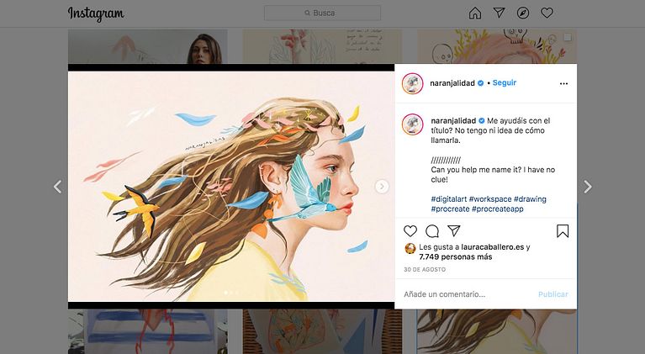Open direct messages paper plane in header
This screenshot has width=645, height=354.
(499, 13)
